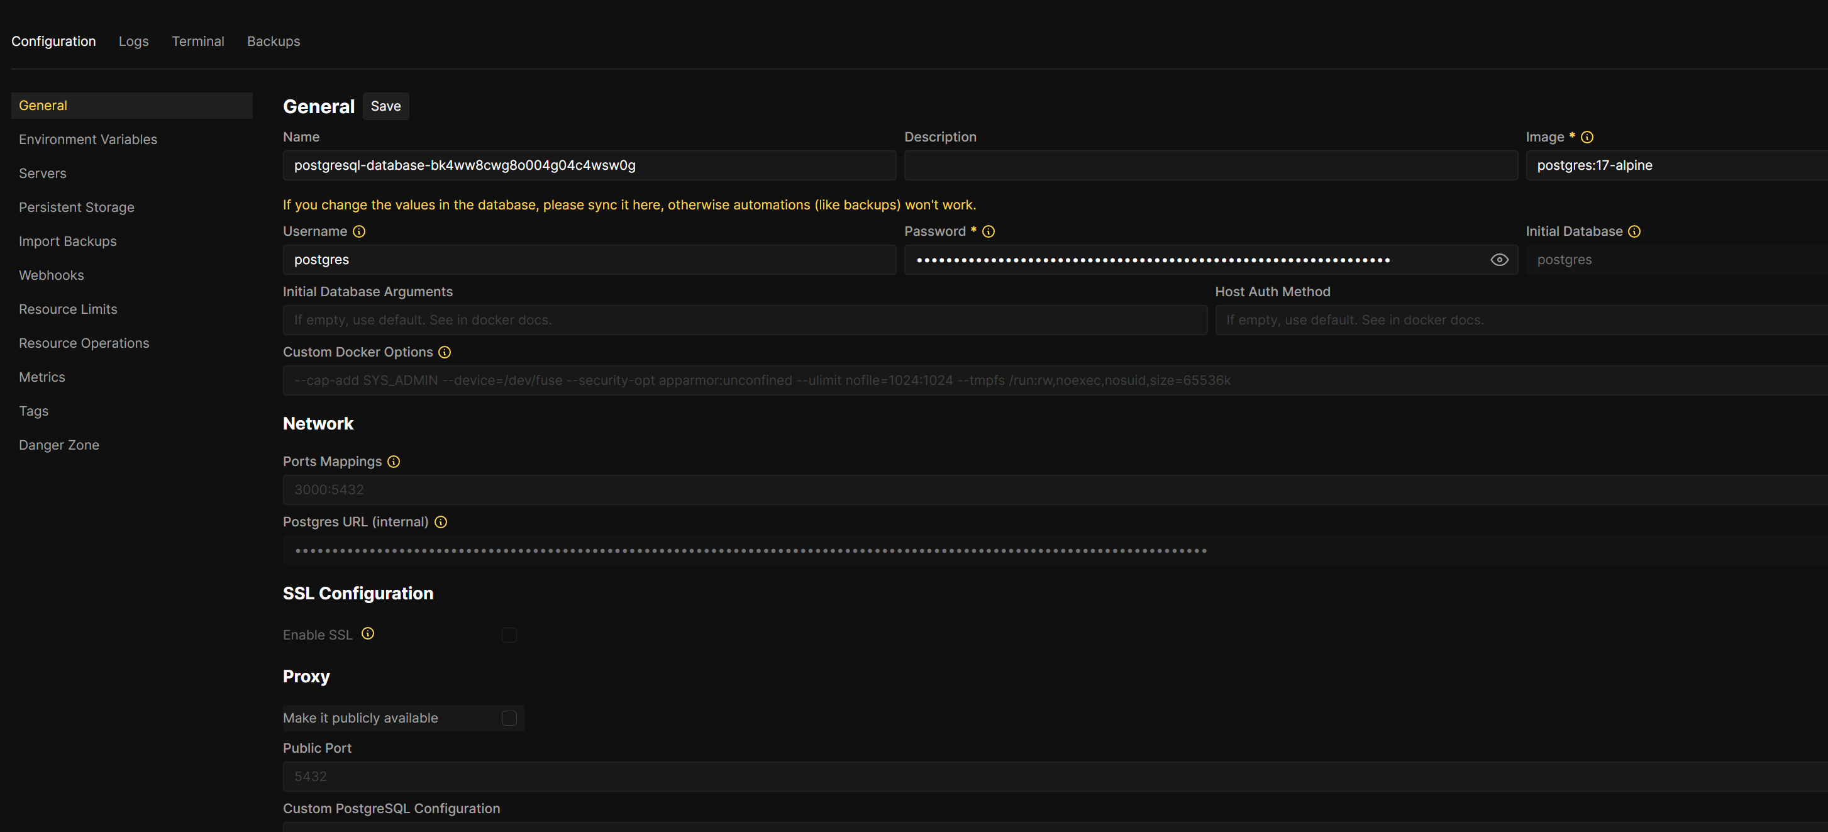Screen dimensions: 1828x832
Task: Tick the Make it publicly available checkbox
Action: pyautogui.click(x=509, y=718)
